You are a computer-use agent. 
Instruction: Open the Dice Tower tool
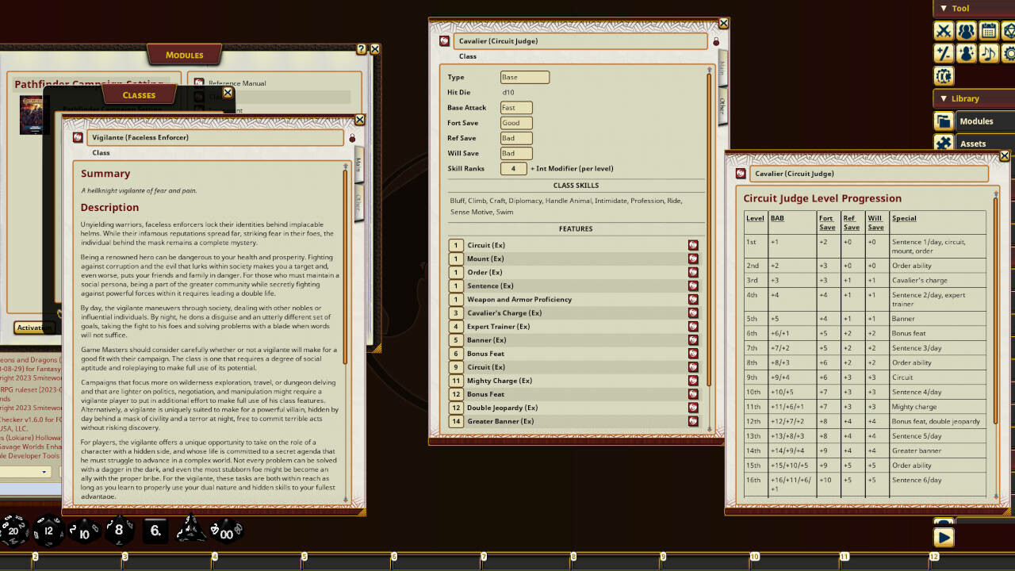(1009, 31)
